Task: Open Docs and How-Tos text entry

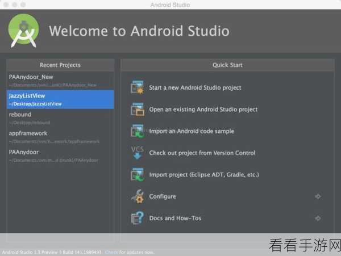Action: [x=175, y=218]
